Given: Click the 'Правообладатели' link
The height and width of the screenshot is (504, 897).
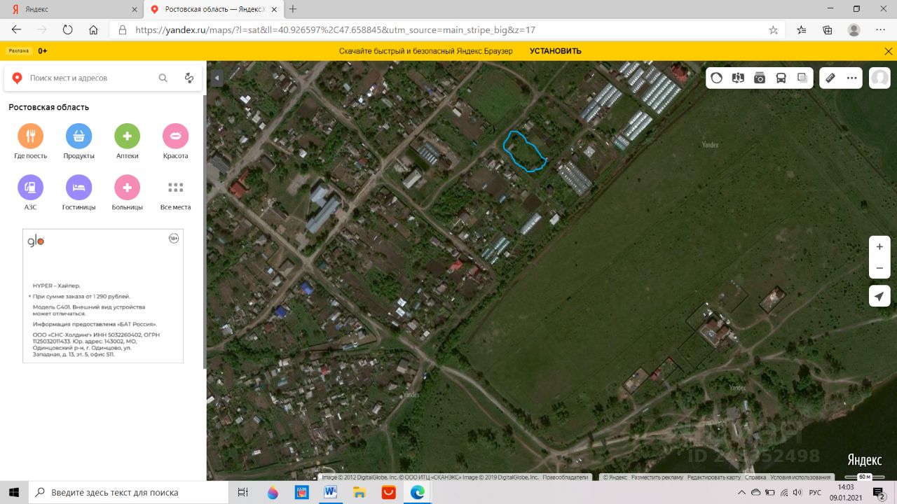Looking at the screenshot, I should [566, 477].
